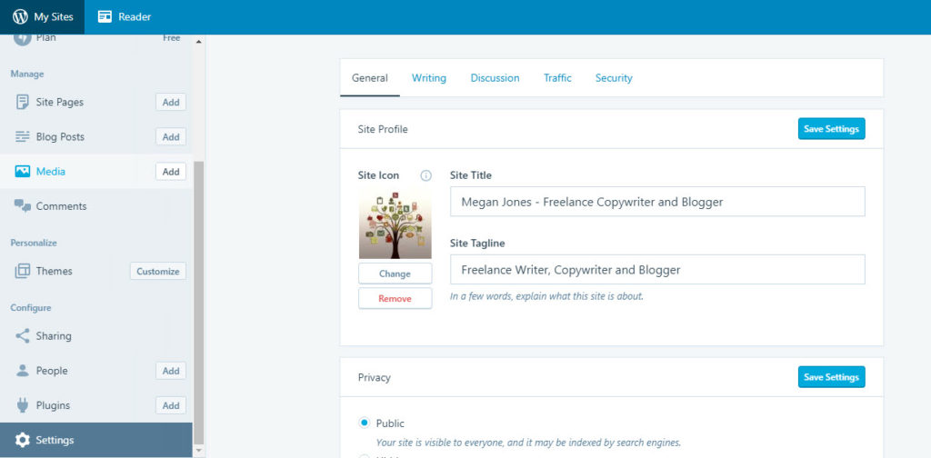
Task: Click Save Settings in Site Profile
Action: [x=831, y=129]
